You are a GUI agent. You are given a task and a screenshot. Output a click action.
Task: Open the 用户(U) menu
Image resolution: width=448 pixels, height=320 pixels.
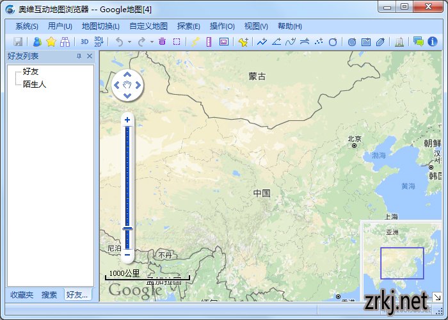coord(60,26)
